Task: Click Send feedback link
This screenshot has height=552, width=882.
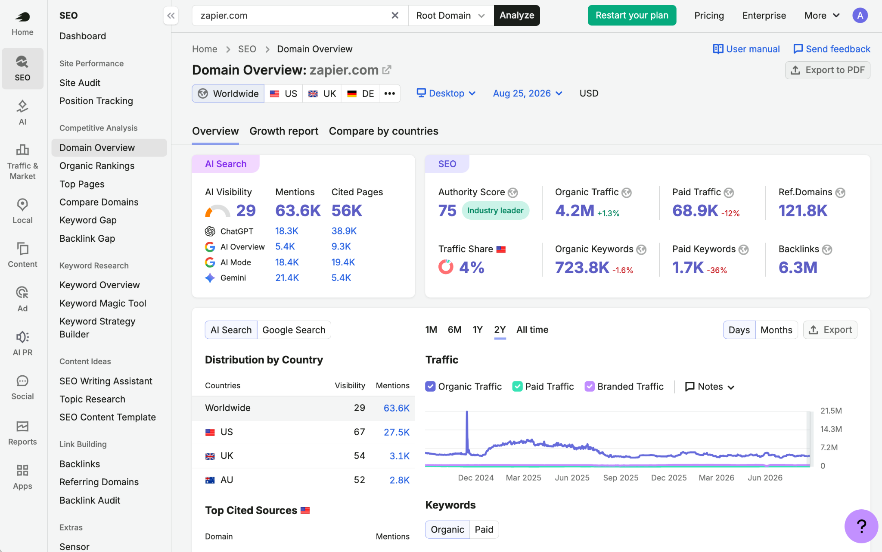Action: [x=832, y=49]
